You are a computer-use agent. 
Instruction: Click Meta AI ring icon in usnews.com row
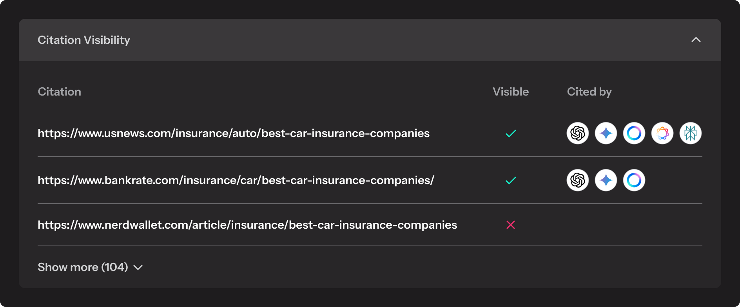coord(634,133)
